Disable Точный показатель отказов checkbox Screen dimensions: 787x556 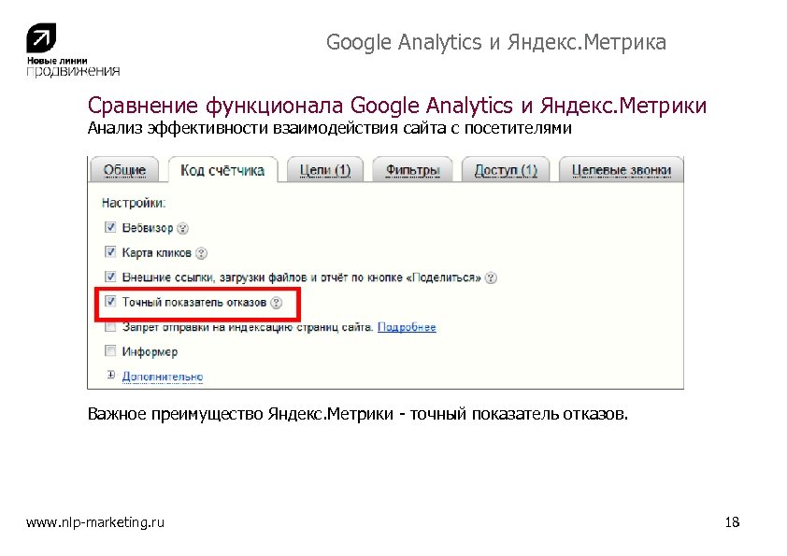(110, 302)
